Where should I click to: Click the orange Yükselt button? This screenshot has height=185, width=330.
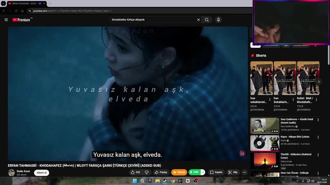click(x=179, y=172)
